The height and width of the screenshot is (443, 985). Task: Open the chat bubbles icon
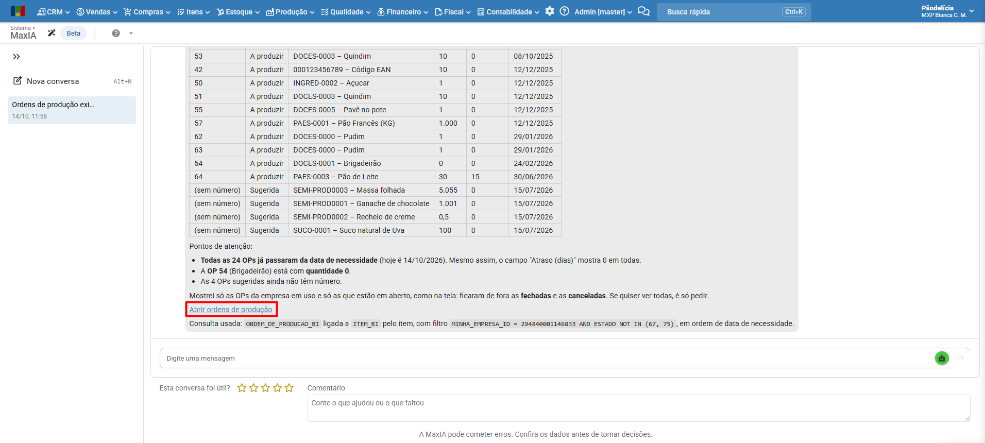(x=643, y=11)
